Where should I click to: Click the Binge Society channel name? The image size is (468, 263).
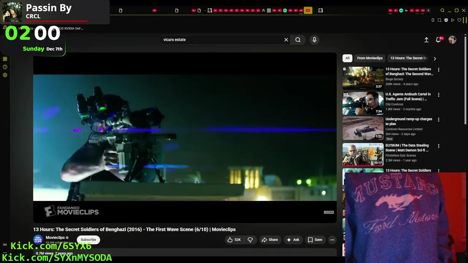[394, 79]
